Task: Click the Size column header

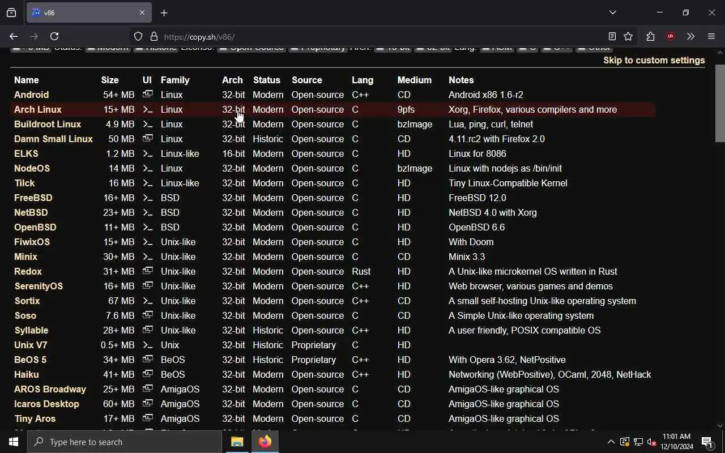Action: (110, 80)
